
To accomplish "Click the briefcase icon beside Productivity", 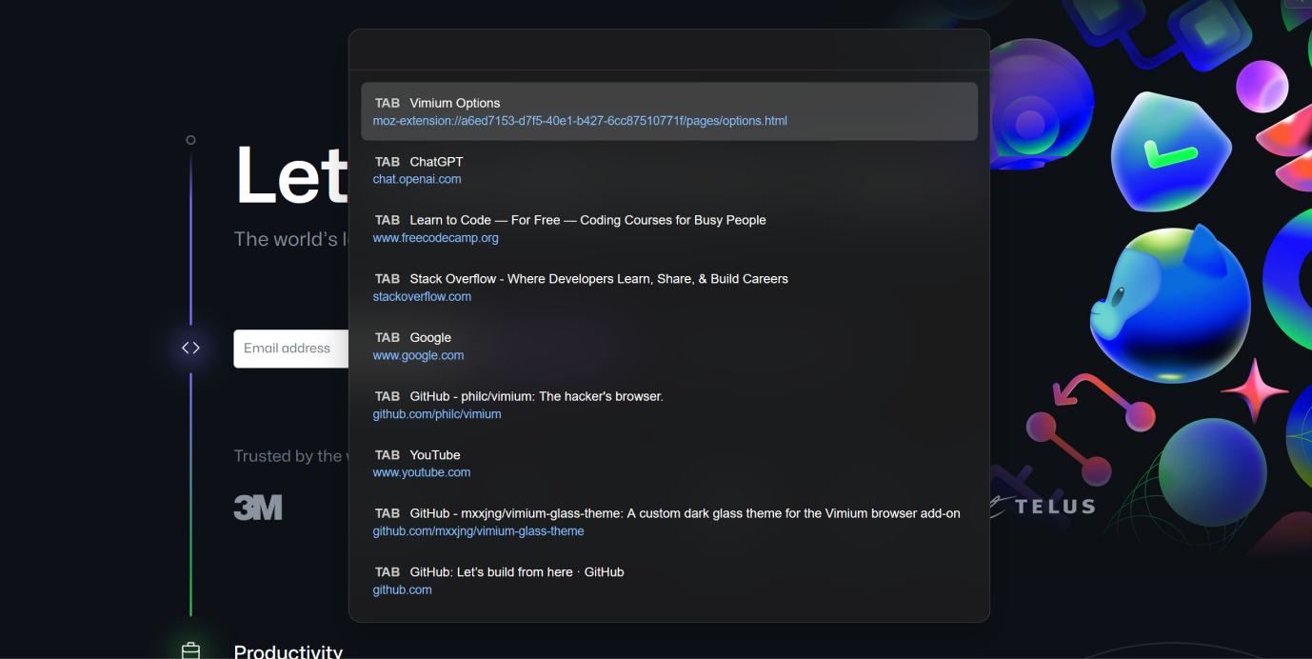I will pyautogui.click(x=190, y=650).
